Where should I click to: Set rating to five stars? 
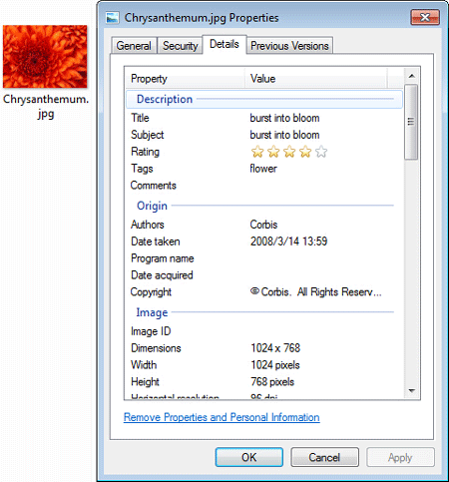(321, 152)
